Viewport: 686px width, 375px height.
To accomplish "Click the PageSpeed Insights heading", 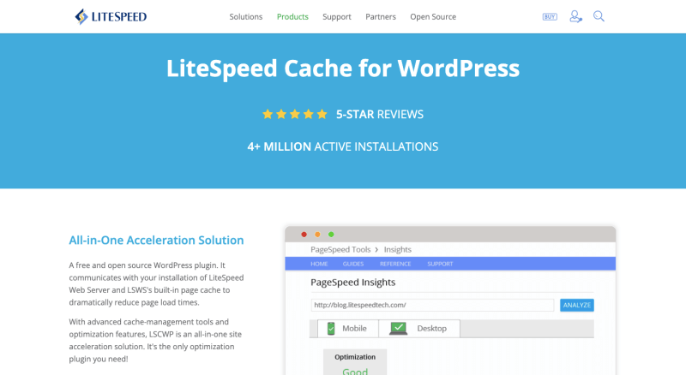I will (x=353, y=283).
